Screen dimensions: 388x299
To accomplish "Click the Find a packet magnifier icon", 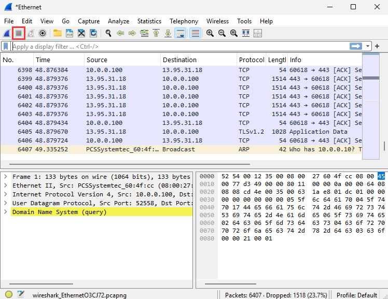I will tap(108, 33).
